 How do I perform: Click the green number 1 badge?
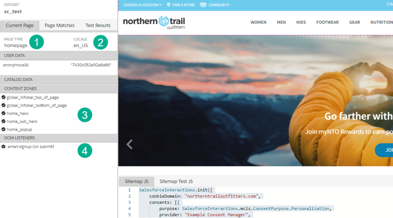pyautogui.click(x=36, y=42)
